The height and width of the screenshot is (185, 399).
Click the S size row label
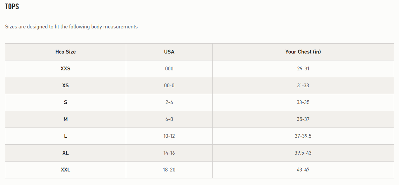point(66,102)
